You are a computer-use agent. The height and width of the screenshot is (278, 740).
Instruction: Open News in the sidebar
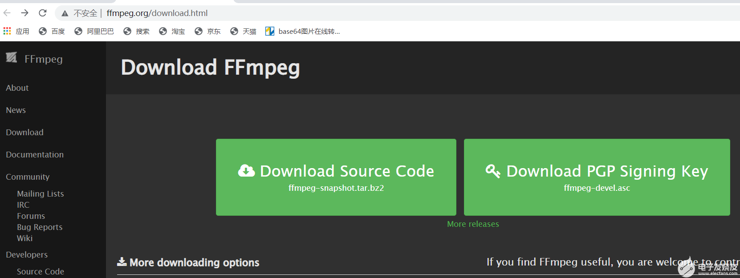pos(16,110)
